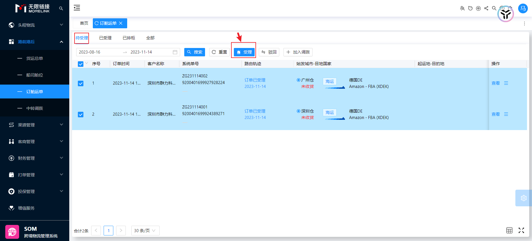Select the 广州仓 radio indicator
532x241 pixels.
tap(298, 80)
